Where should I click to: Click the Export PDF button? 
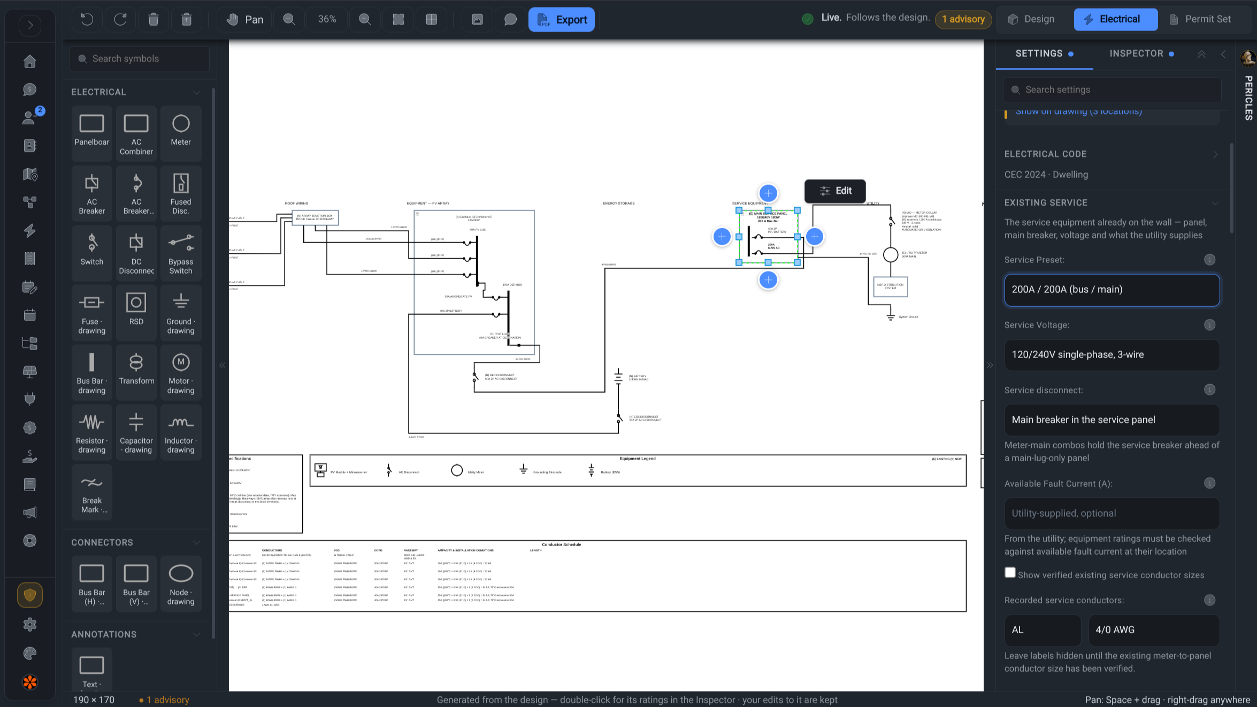point(561,20)
